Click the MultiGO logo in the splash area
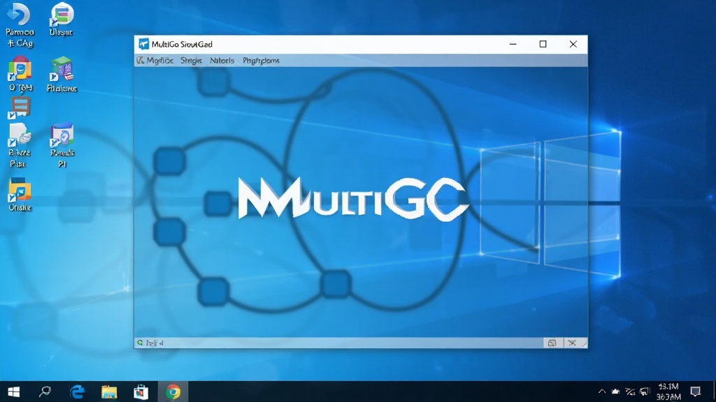 pos(353,199)
